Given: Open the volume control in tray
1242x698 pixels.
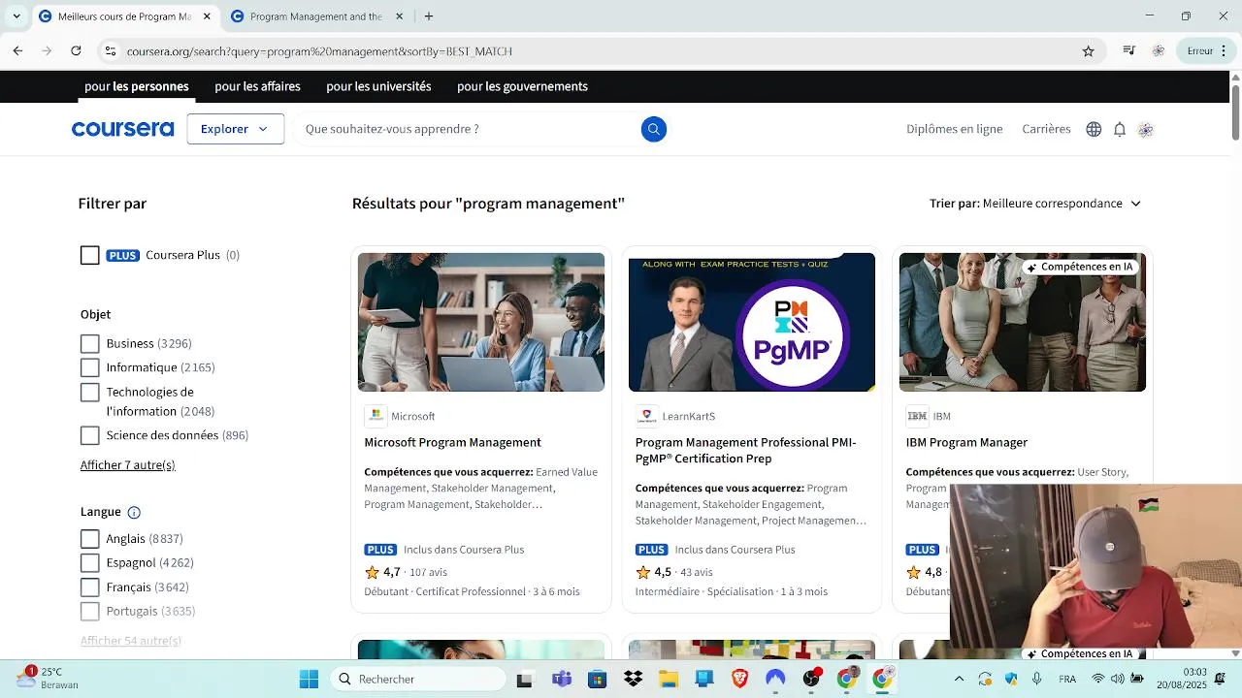Looking at the screenshot, I should pyautogui.click(x=1117, y=680).
